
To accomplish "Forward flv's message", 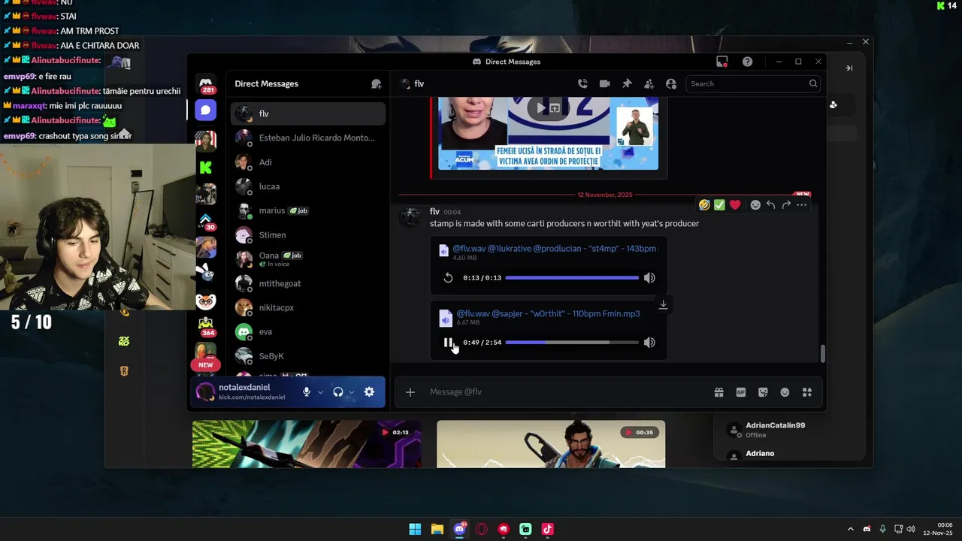I will tap(786, 205).
